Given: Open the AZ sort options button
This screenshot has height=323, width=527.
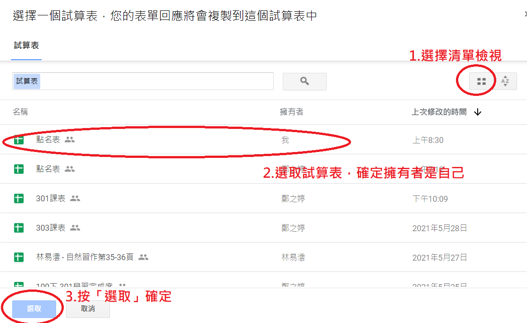Looking at the screenshot, I should pyautogui.click(x=505, y=81).
